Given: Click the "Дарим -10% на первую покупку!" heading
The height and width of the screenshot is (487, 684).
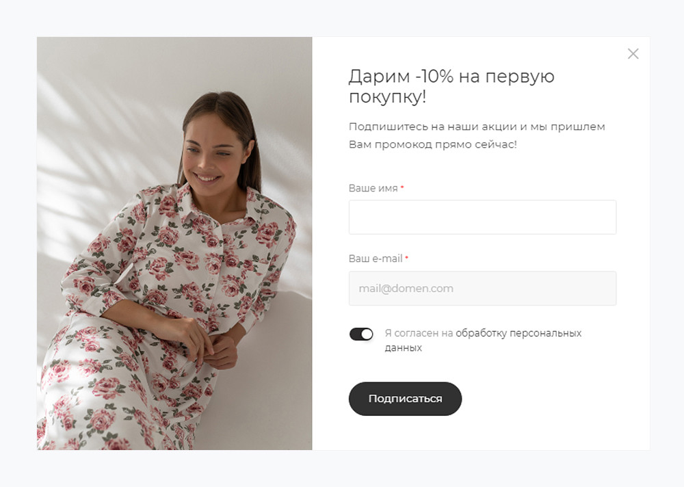Looking at the screenshot, I should [451, 86].
